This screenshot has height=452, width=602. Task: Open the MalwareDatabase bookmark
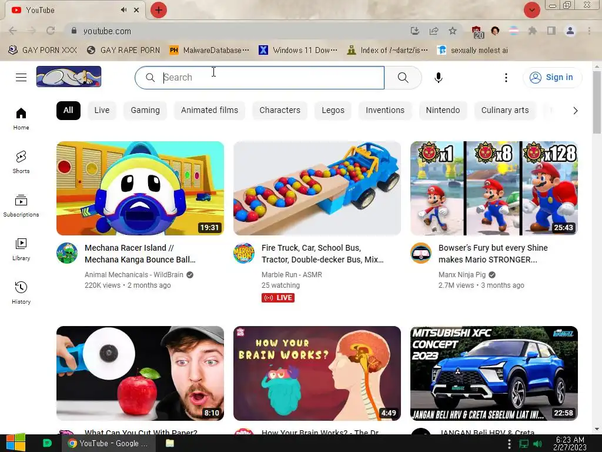(x=209, y=51)
